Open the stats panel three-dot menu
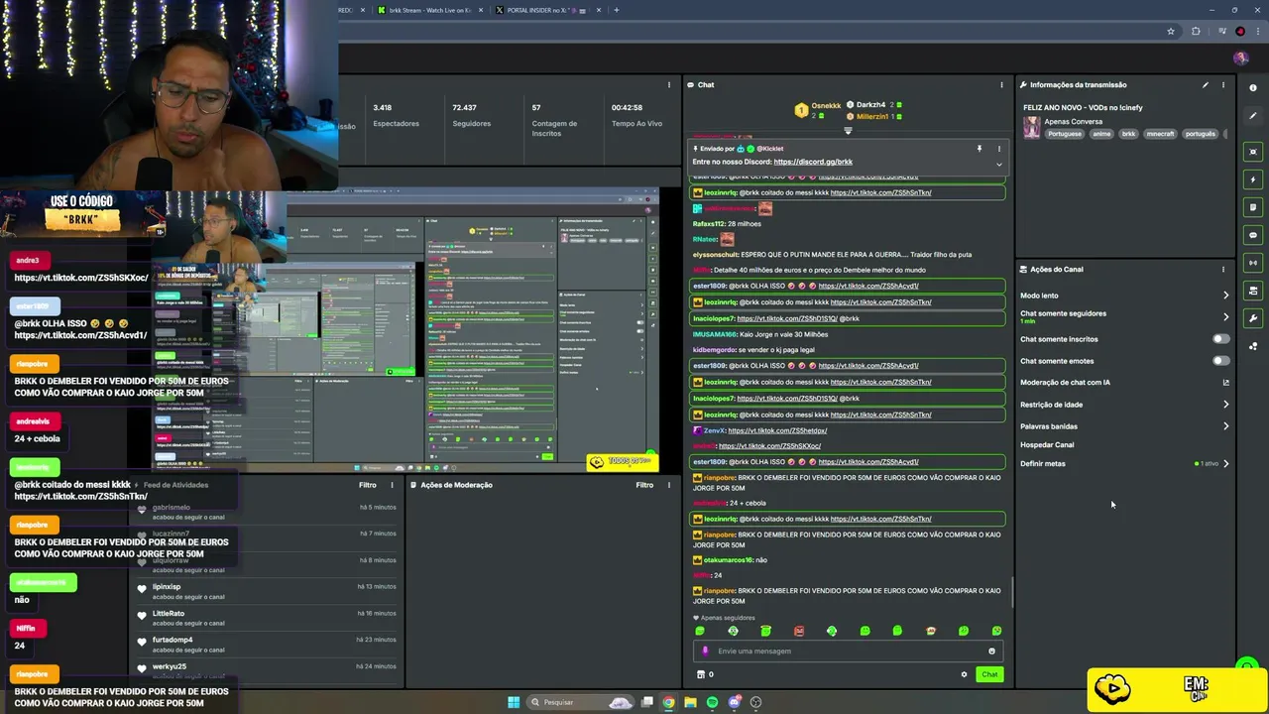 point(669,85)
